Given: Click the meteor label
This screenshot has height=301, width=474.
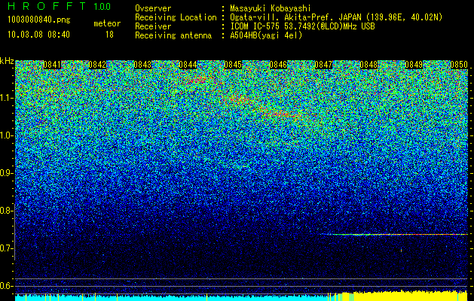Looking at the screenshot, I should click(x=107, y=23).
